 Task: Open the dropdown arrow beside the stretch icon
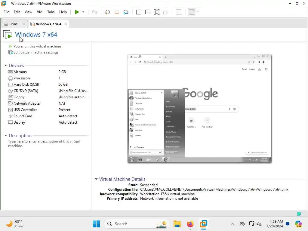[198, 12]
